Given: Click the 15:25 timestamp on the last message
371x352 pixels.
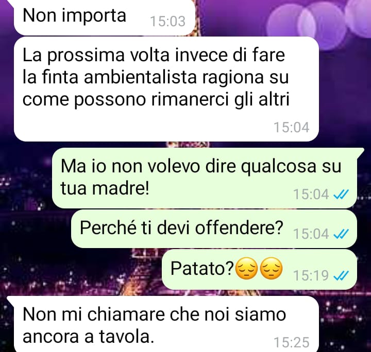Looking at the screenshot, I should (292, 342).
